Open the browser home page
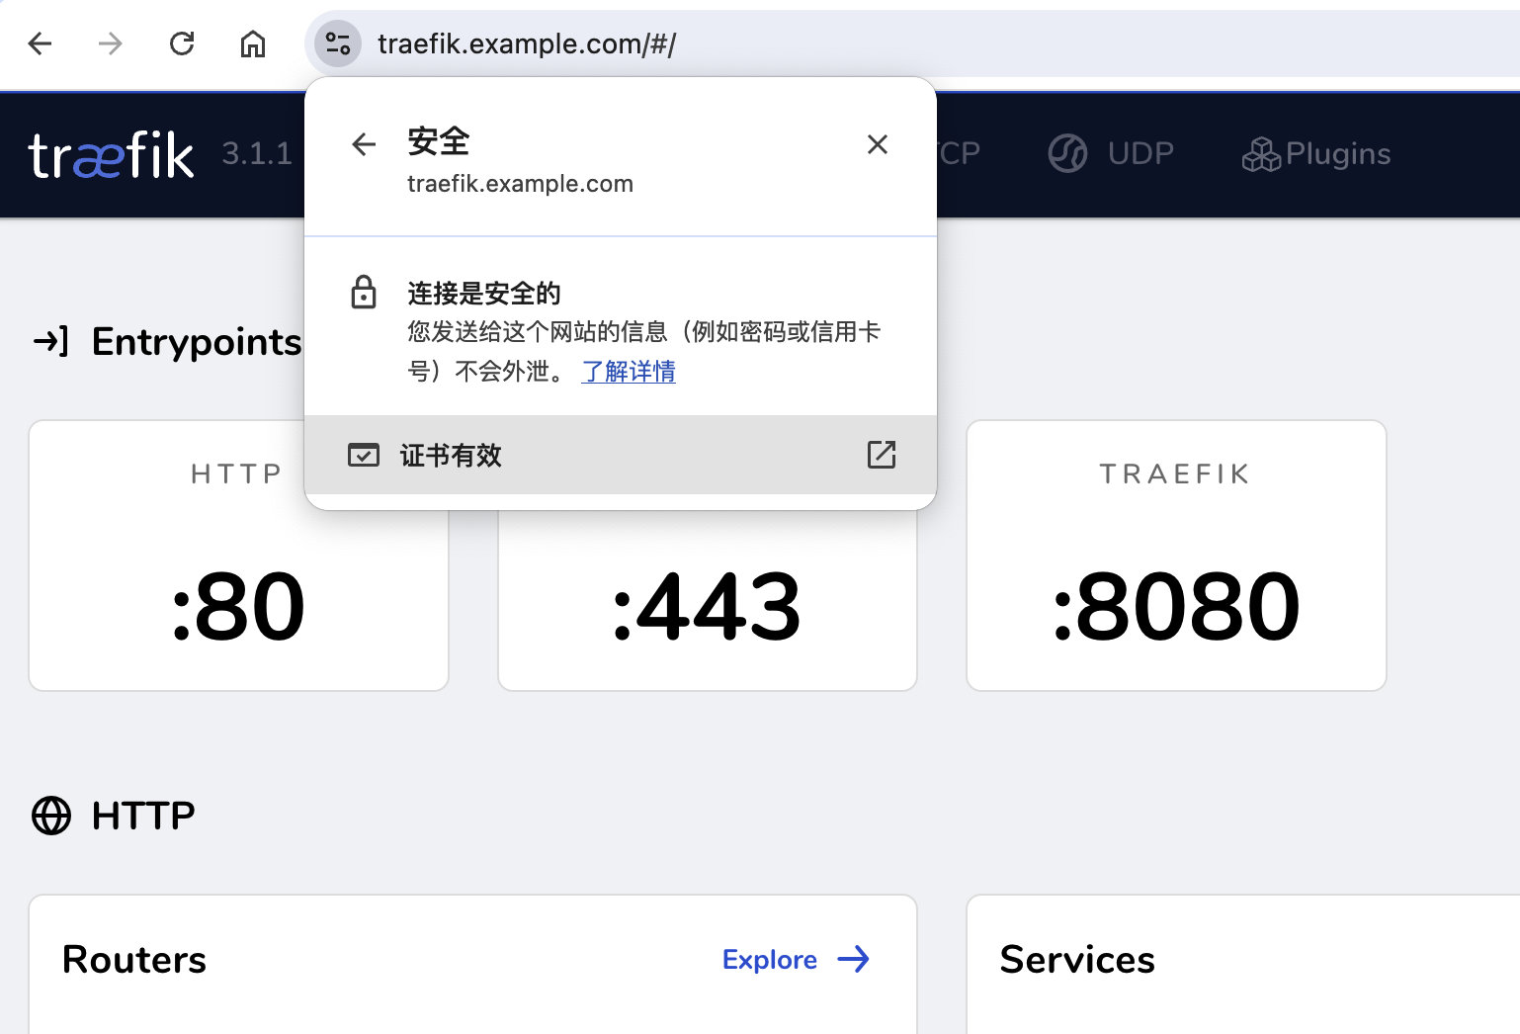Viewport: 1520px width, 1034px height. pos(253,43)
